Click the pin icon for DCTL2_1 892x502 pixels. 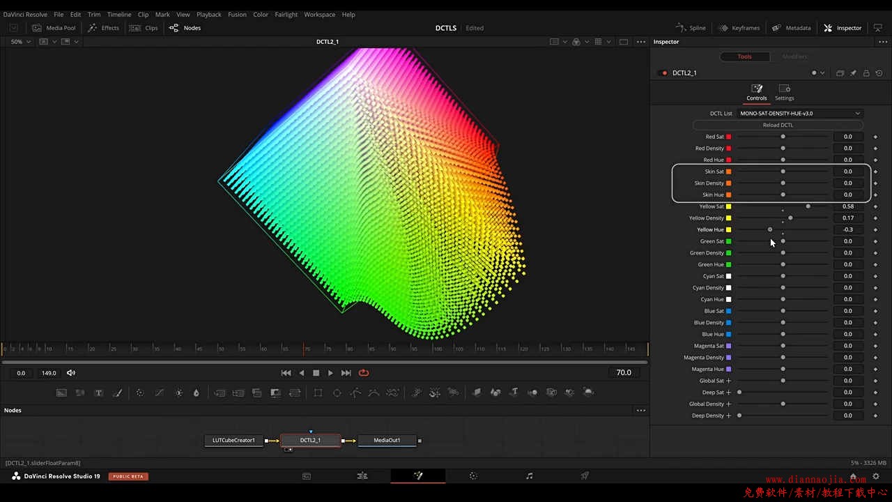click(853, 73)
